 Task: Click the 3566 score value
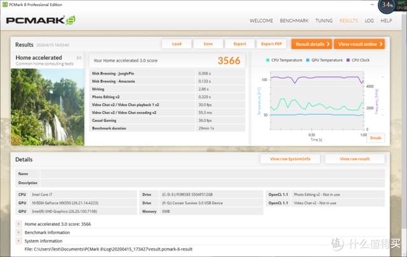pos(229,60)
